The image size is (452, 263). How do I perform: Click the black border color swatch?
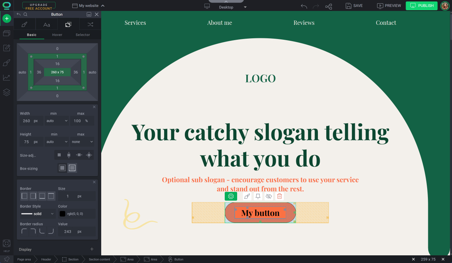coord(62,214)
